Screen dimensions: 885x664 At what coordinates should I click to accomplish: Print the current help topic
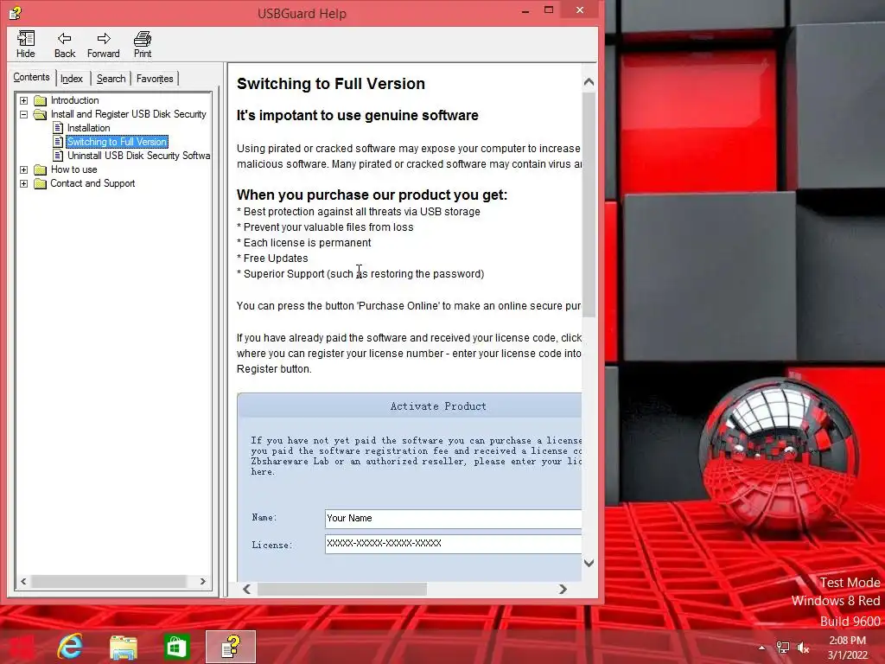point(143,45)
